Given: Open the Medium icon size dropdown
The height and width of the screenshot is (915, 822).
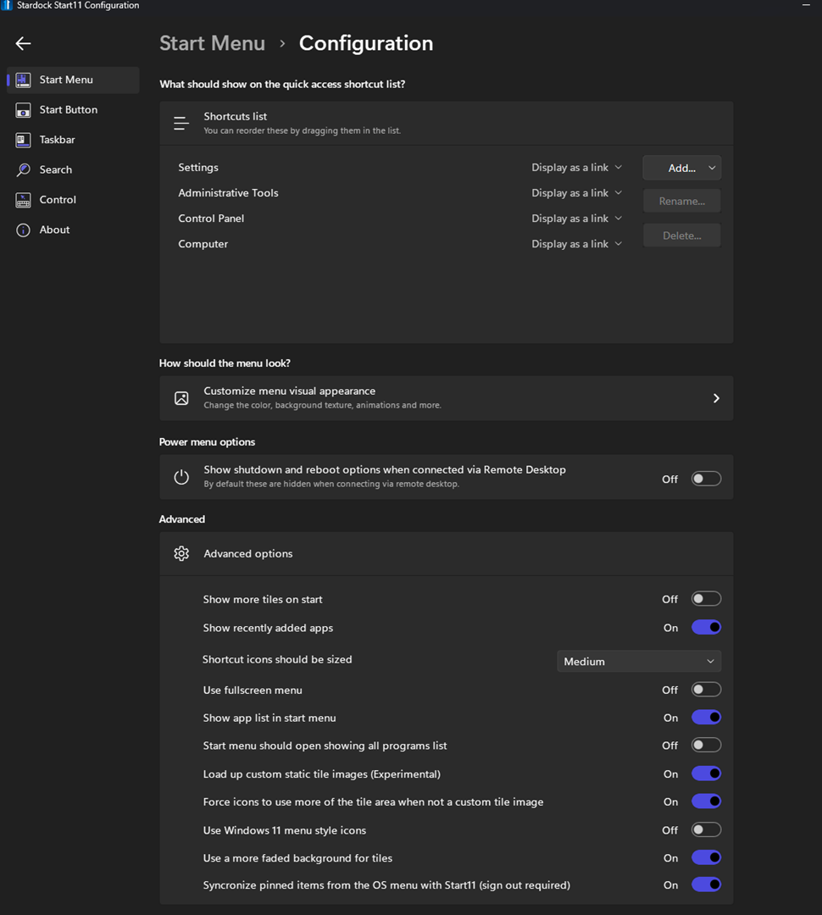Looking at the screenshot, I should (639, 662).
